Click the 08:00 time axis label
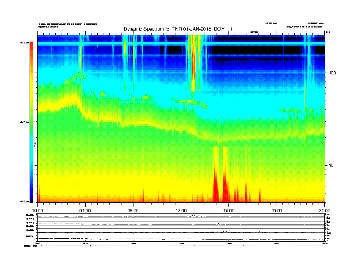This screenshot has height=271, width=350. [x=133, y=211]
